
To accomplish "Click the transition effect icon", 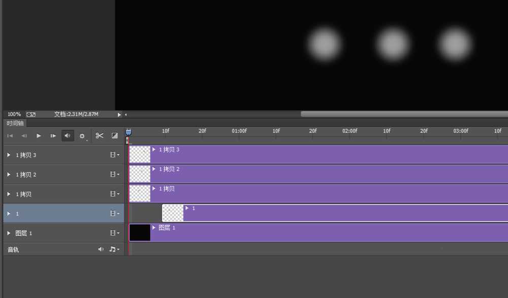I will click(x=115, y=135).
